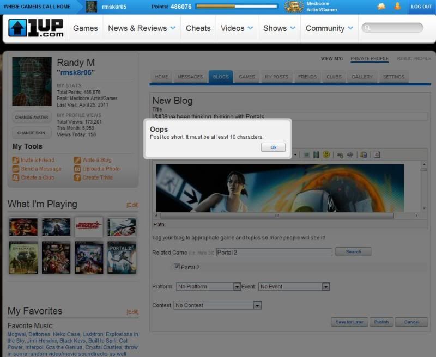This screenshot has width=436, height=357.
Task: Open the mail envelope icon in top bar
Action: (381, 7)
